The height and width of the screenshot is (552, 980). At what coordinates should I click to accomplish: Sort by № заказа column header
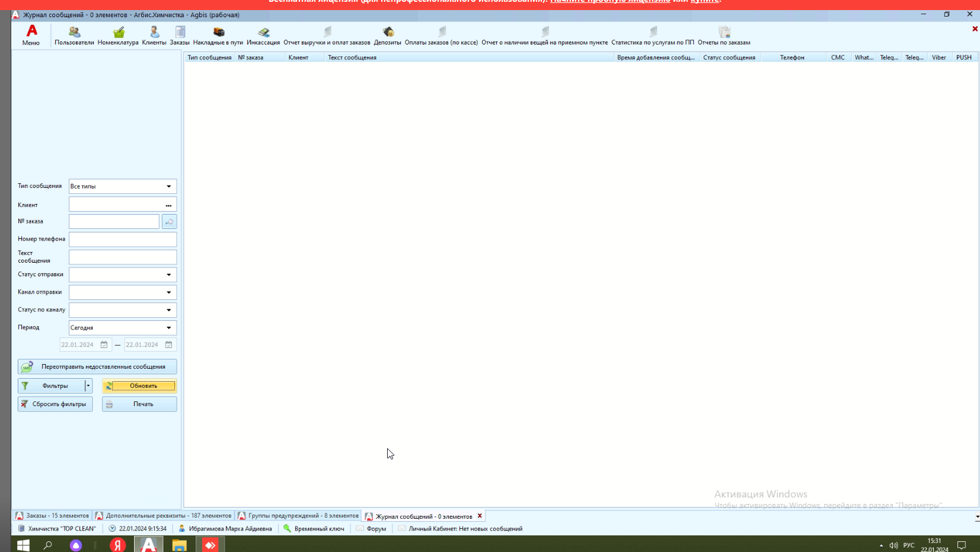point(259,58)
